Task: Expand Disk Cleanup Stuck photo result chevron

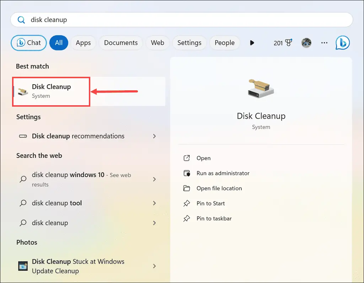Action: [154, 266]
